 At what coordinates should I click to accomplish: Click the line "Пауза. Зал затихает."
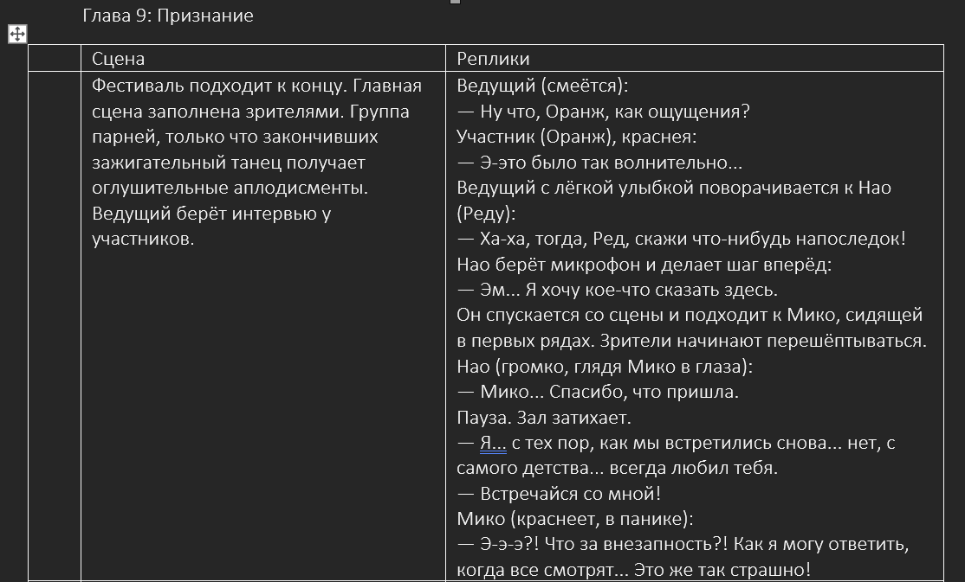(x=544, y=418)
